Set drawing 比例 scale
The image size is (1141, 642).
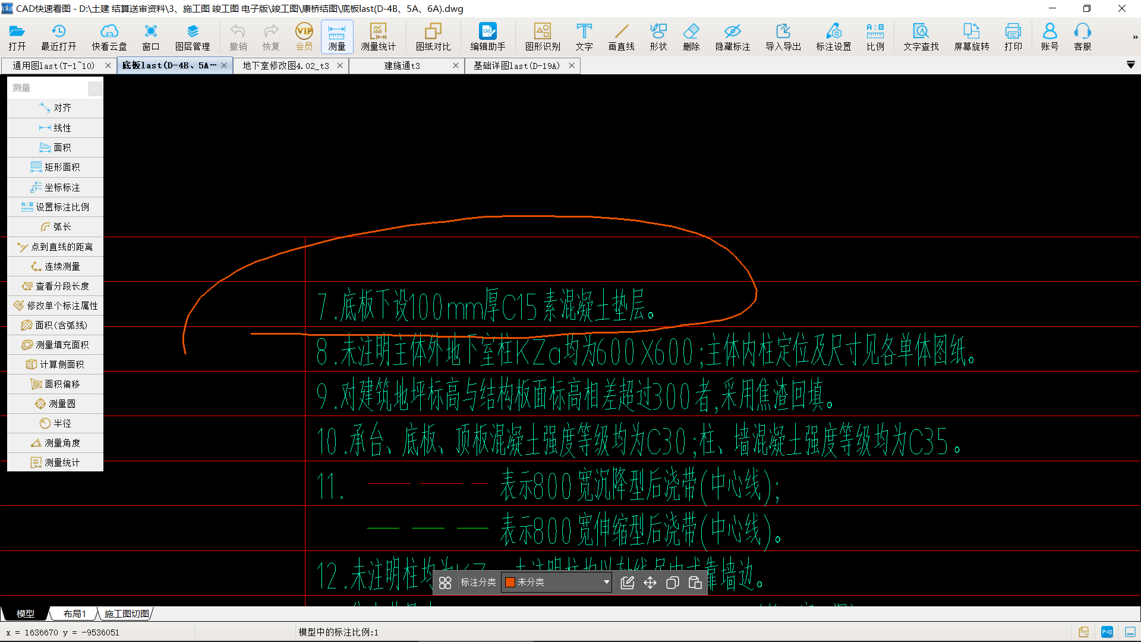[875, 37]
